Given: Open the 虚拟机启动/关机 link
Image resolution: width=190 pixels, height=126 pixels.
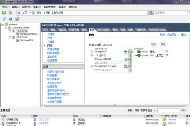Looking at the screenshot, I should coord(56,90).
